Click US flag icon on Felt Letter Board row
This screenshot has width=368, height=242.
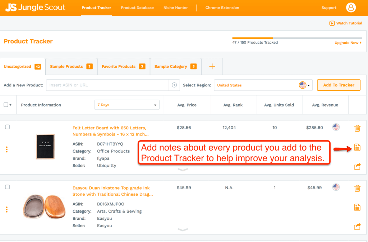coord(336,127)
